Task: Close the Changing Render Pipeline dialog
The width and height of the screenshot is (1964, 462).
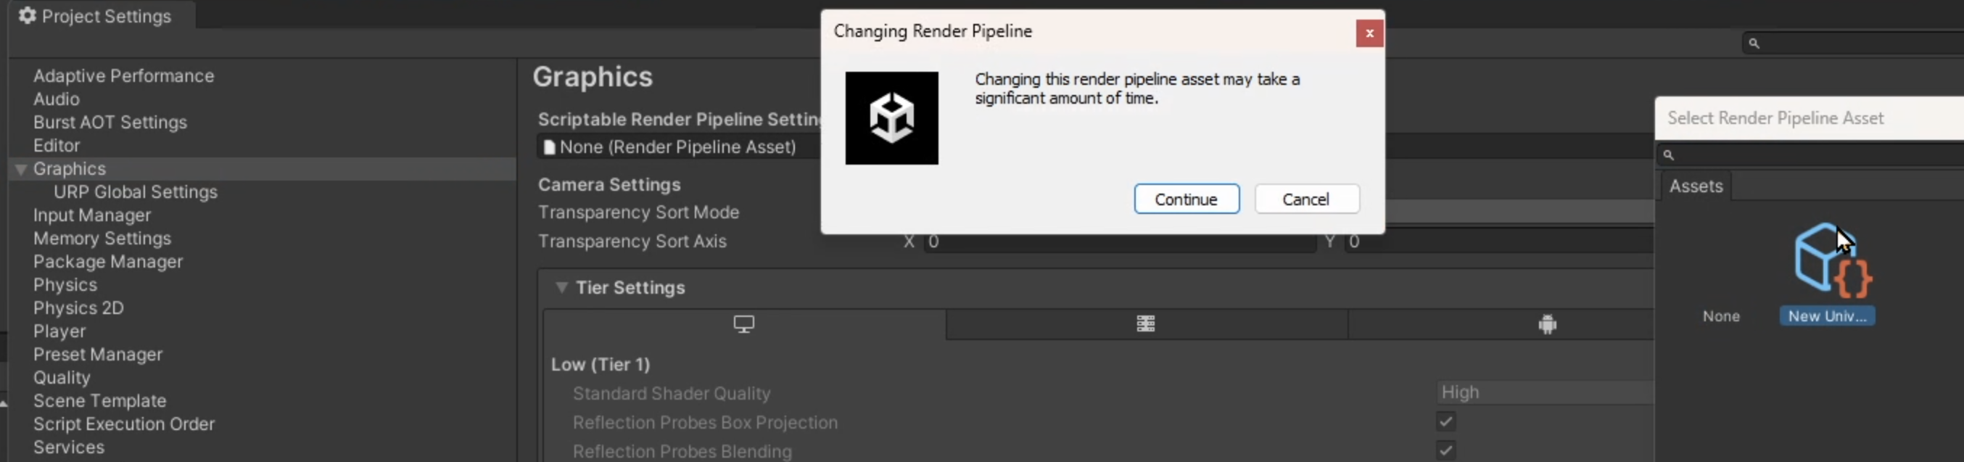Action: (1369, 33)
